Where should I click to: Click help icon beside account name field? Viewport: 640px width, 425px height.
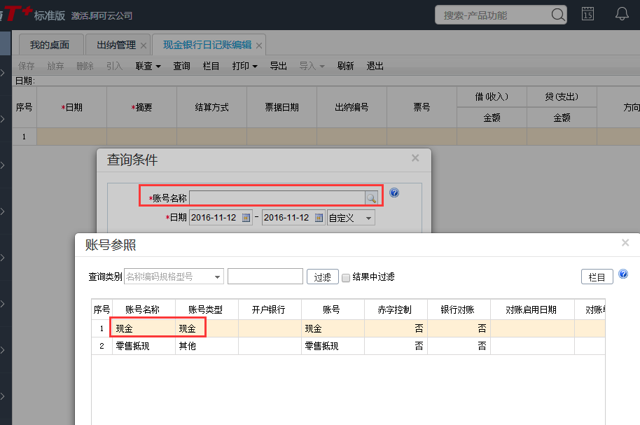coord(394,193)
